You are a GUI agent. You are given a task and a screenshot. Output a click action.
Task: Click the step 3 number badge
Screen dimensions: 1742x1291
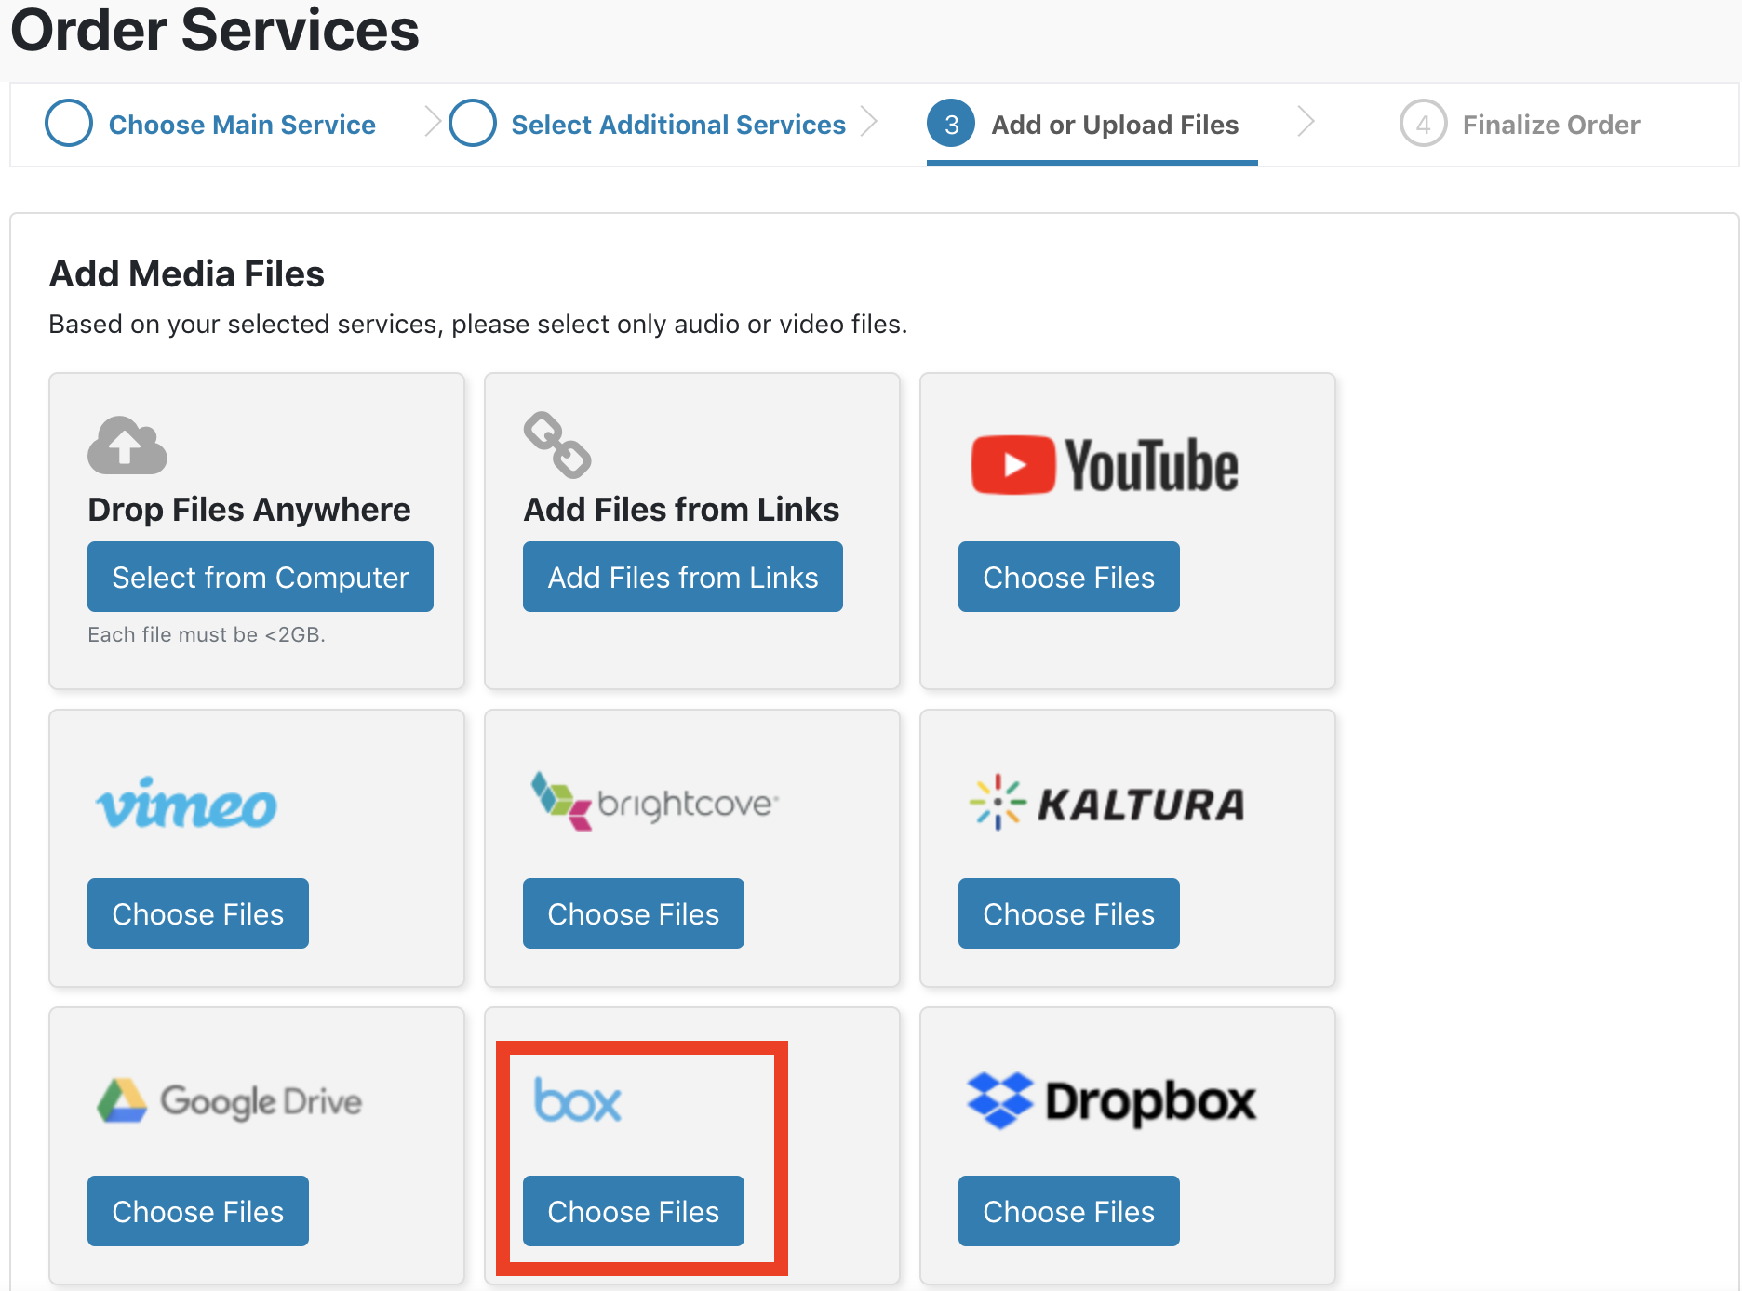click(x=951, y=123)
